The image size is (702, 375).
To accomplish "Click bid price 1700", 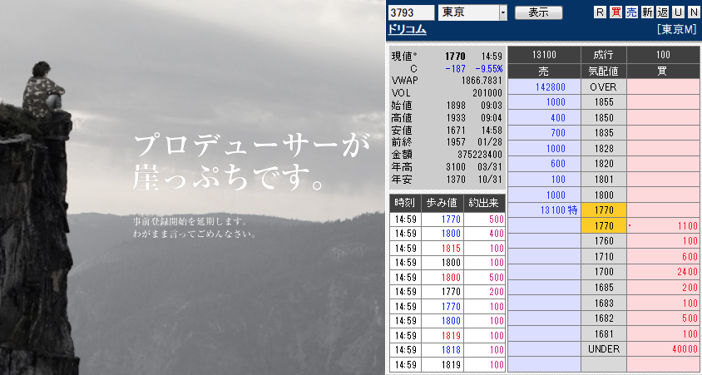I will pyautogui.click(x=604, y=272).
